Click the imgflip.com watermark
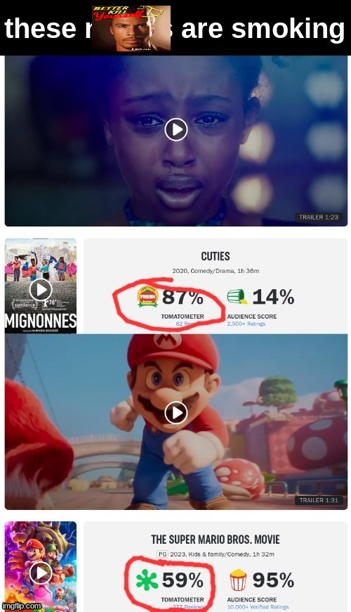The width and height of the screenshot is (351, 612). click(22, 606)
